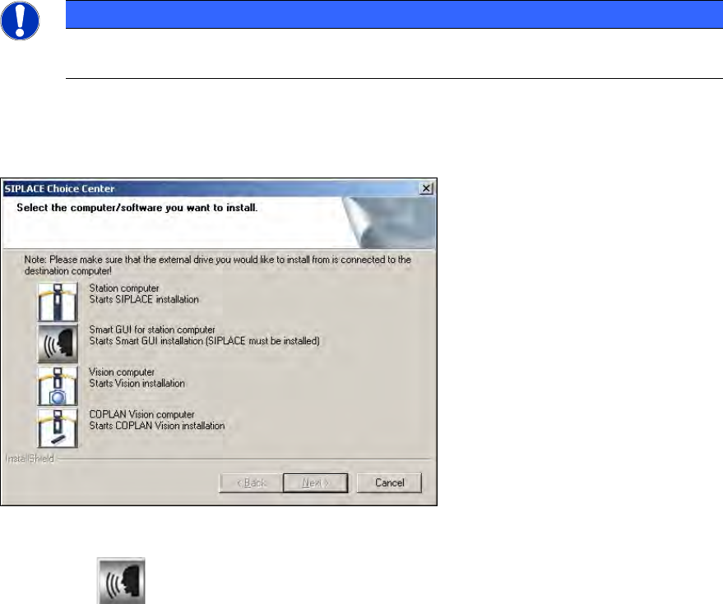Viewport: 723px width, 604px height.
Task: Click the Smart GUI icon below the dialog
Action: click(x=121, y=581)
